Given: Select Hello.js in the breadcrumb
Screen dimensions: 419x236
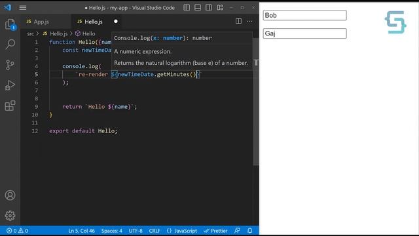Looking at the screenshot, I should (x=58, y=33).
